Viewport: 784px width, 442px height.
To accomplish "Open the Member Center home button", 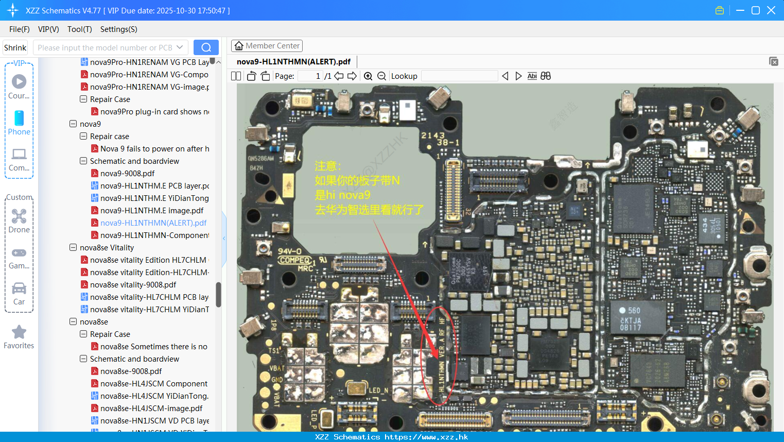I will click(x=267, y=46).
